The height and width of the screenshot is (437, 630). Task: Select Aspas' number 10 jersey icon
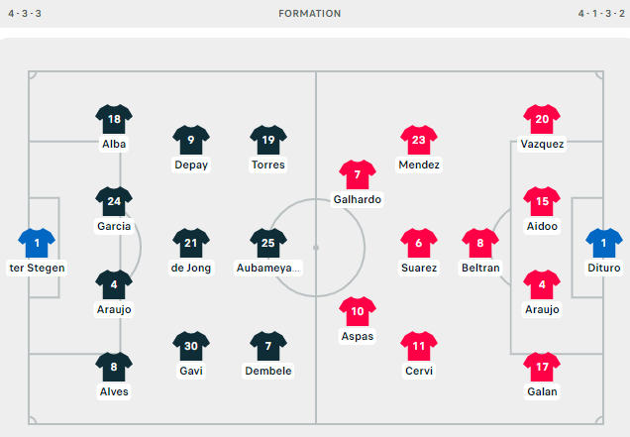point(358,311)
